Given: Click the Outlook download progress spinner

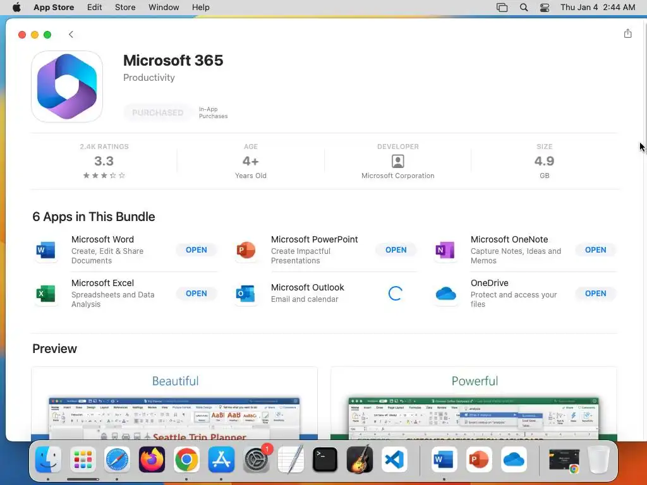Looking at the screenshot, I should (x=396, y=294).
